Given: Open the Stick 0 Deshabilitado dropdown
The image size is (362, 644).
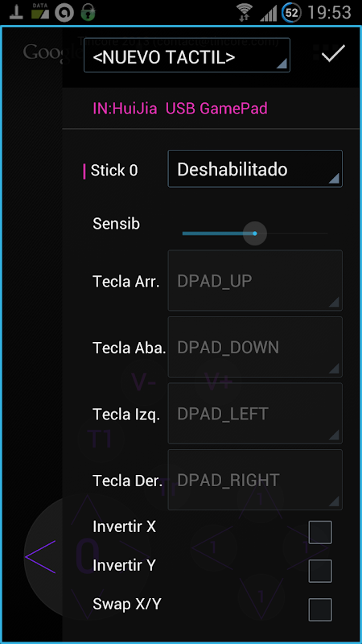Looking at the screenshot, I should pos(255,169).
